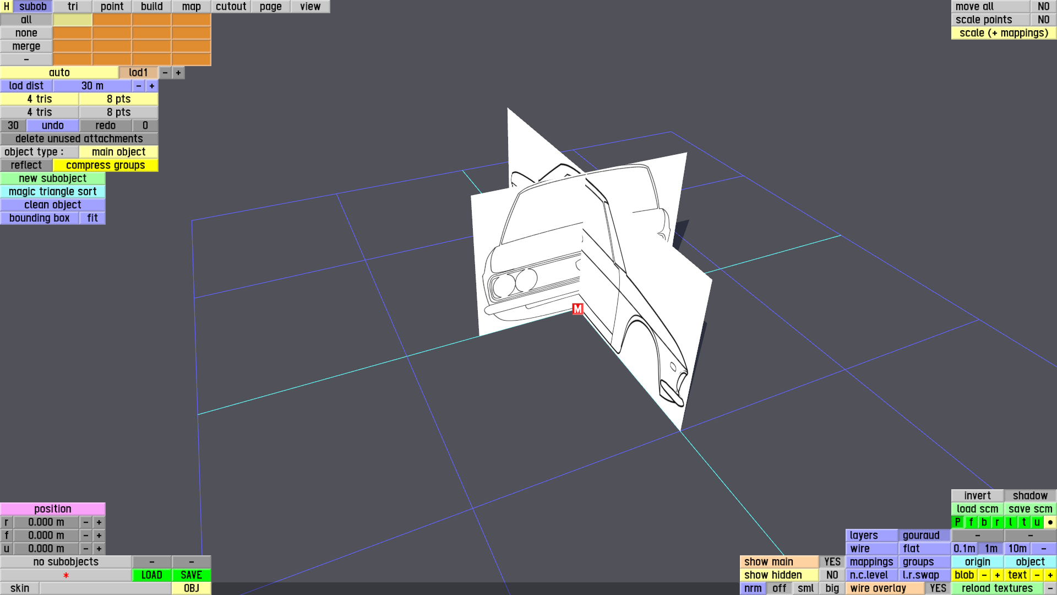Select the yellow subobject color cell
Image resolution: width=1057 pixels, height=595 pixels.
(x=72, y=20)
